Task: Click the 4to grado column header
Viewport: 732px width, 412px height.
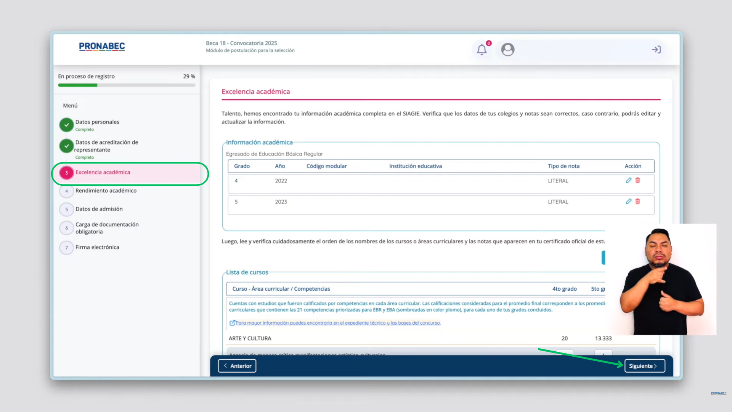Action: [x=564, y=289]
